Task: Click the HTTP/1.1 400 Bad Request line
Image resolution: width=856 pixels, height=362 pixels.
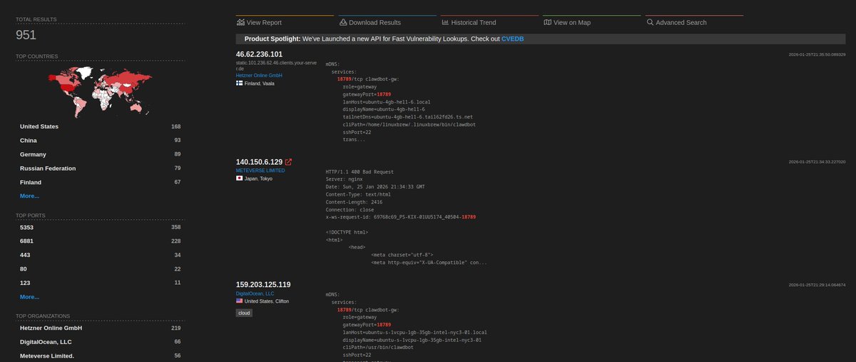Action: [x=359, y=172]
